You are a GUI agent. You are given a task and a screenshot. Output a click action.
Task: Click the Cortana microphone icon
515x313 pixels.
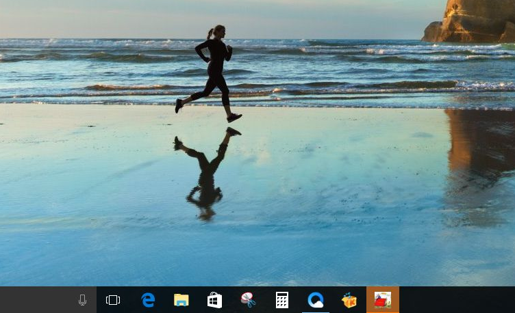82,300
